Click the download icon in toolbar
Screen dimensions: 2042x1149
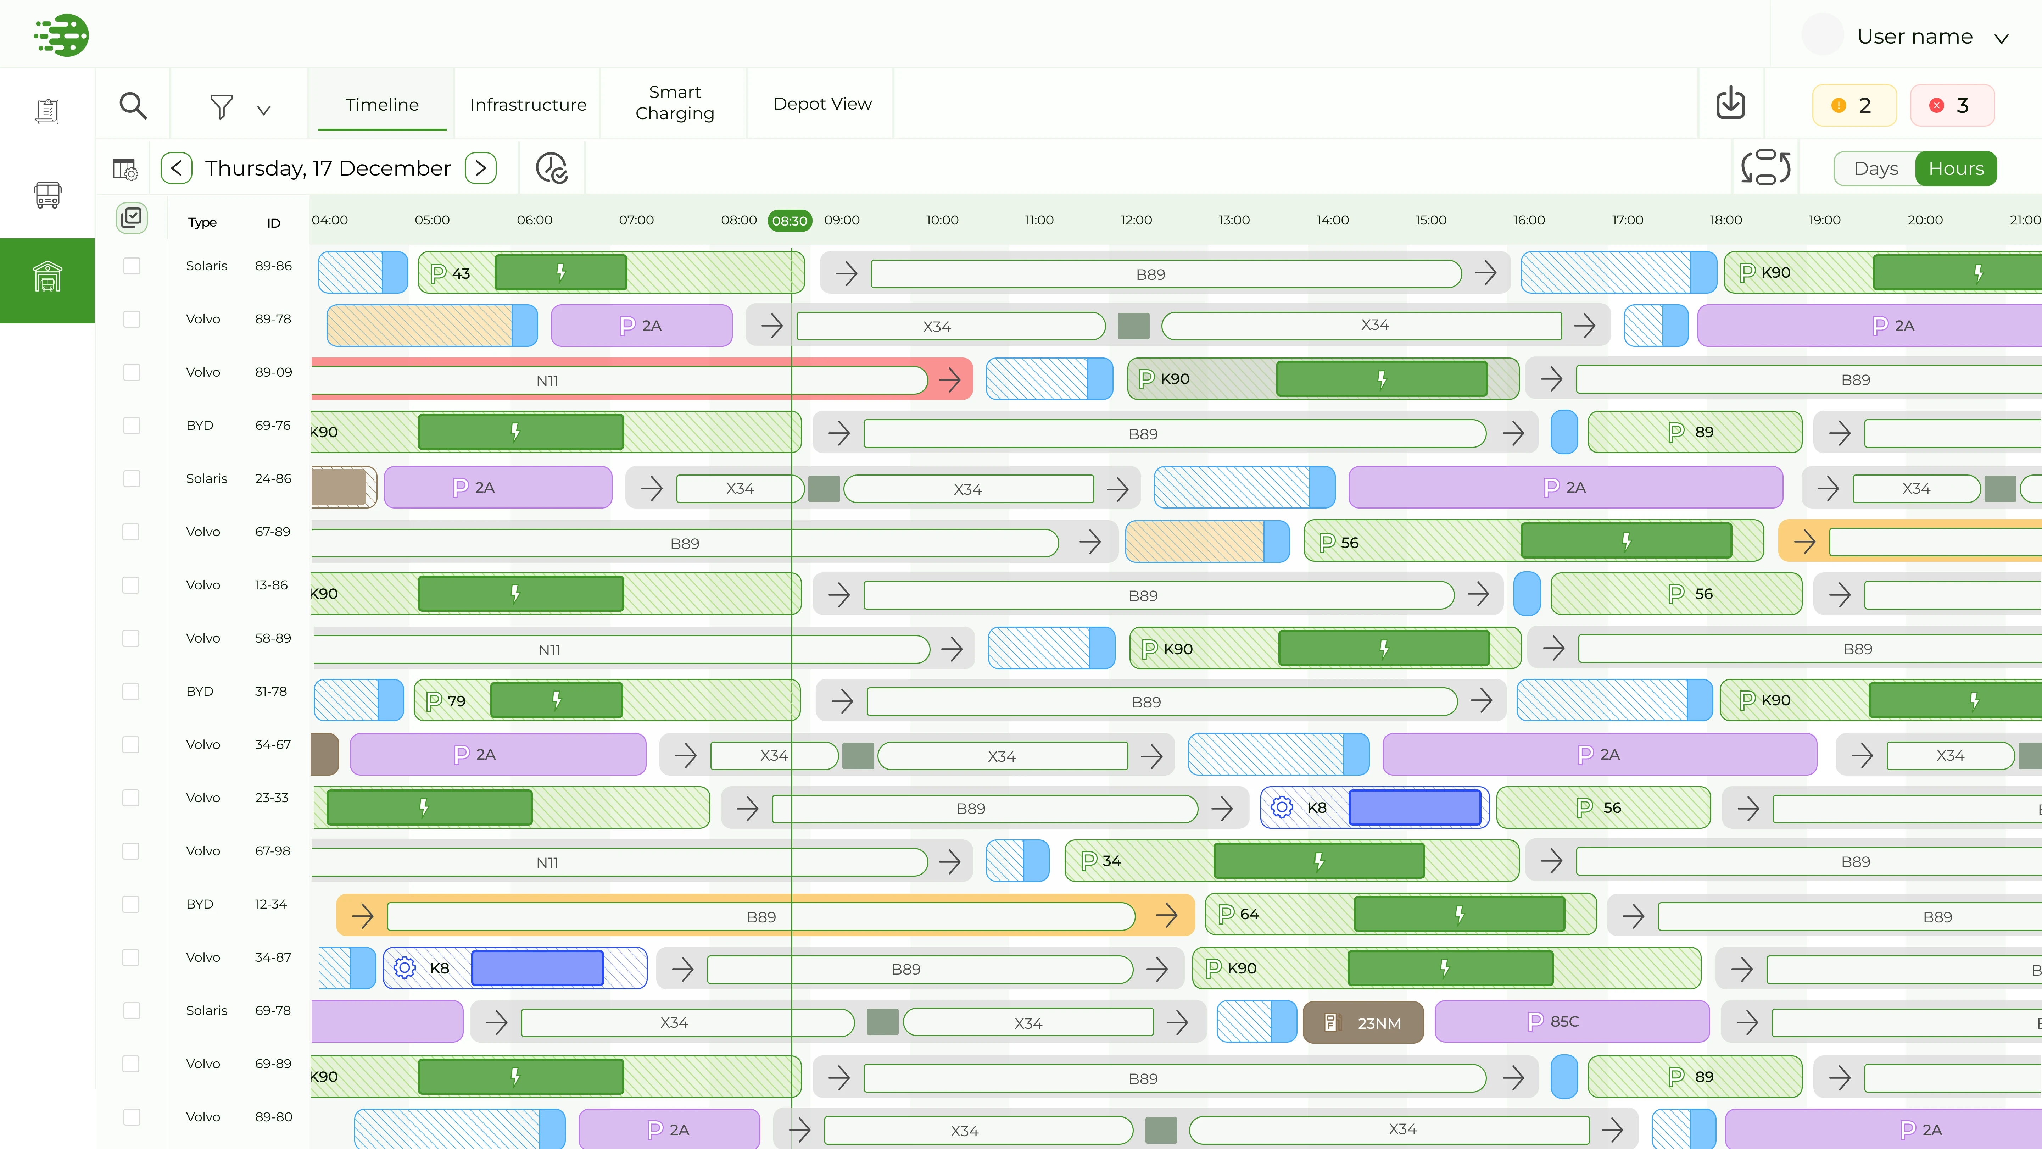(1730, 104)
